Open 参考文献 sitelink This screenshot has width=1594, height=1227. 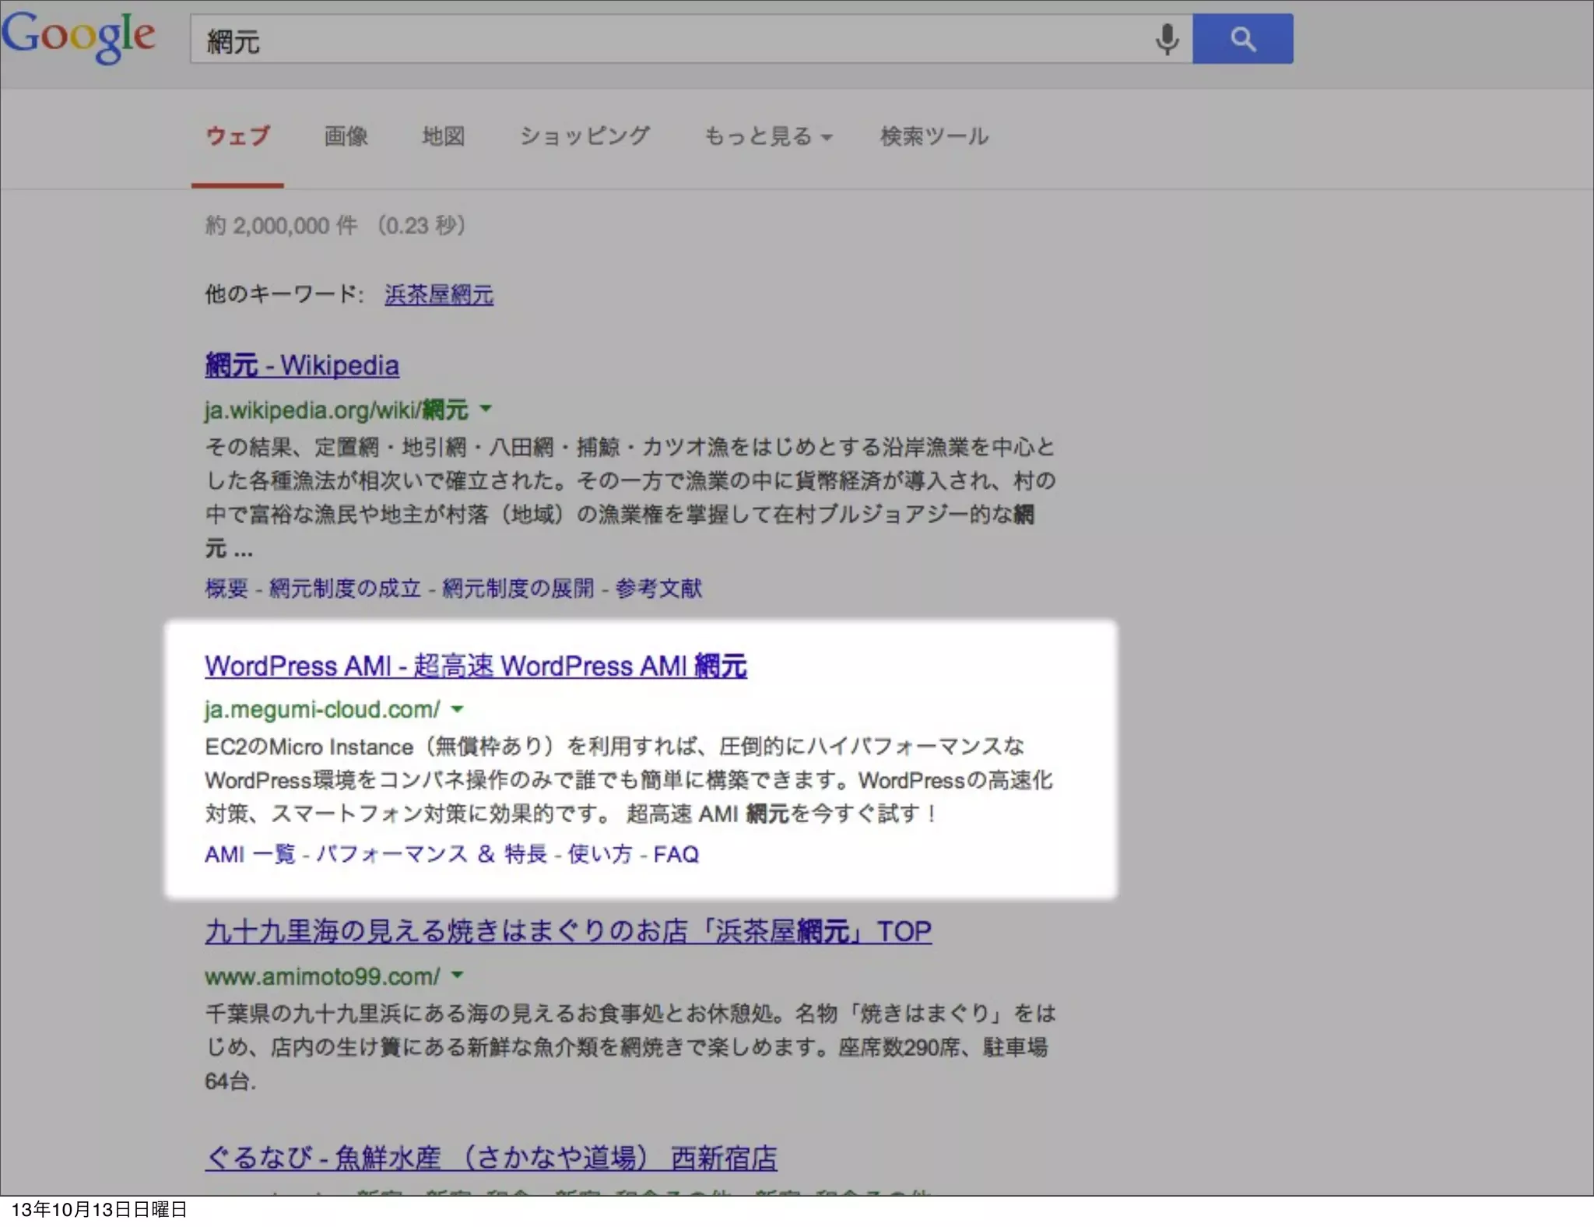point(658,588)
